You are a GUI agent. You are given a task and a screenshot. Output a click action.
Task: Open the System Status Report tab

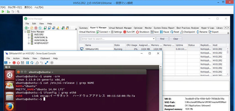(164, 28)
